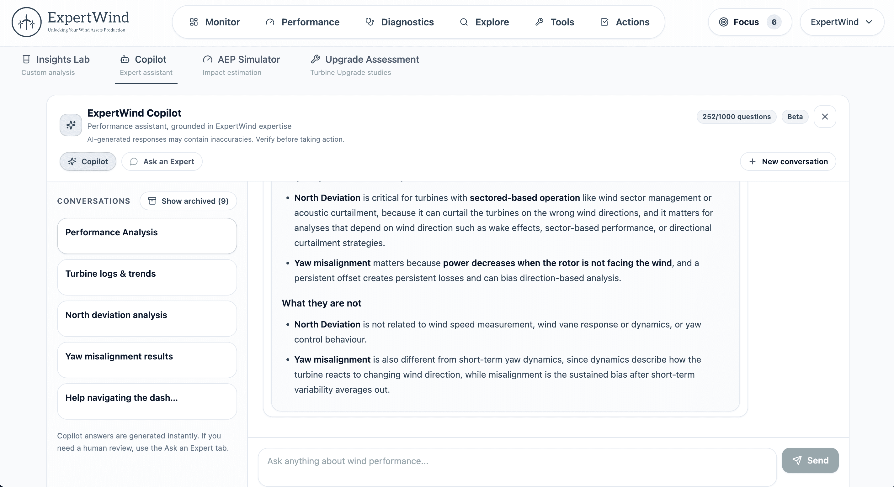This screenshot has width=894, height=487.
Task: Click the Explore magnifier icon
Action: click(463, 22)
